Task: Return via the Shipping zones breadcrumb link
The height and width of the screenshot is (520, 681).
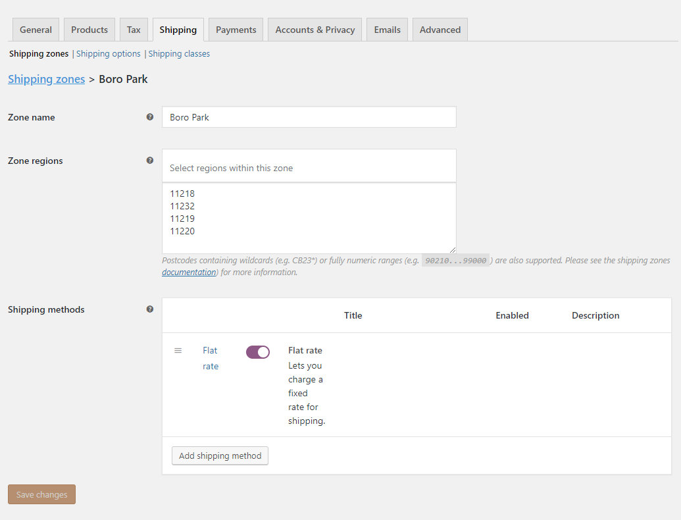Action: (46, 78)
